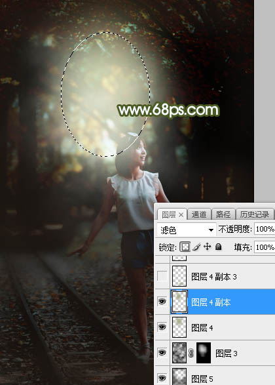Switch to the 通道 tab
Viewport: 275px width, 385px height.
tap(199, 214)
